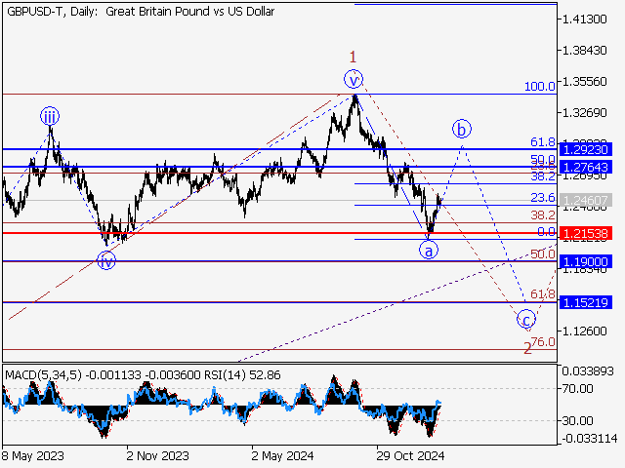Select the red wave 2 label

527,348
